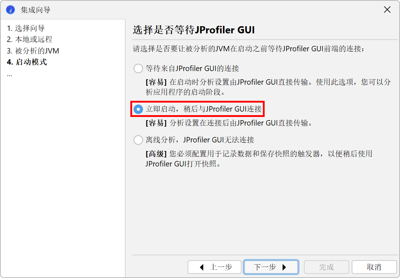
Task: Select 等待来自JProfiler GUI的连接 radio option
Action: point(138,68)
